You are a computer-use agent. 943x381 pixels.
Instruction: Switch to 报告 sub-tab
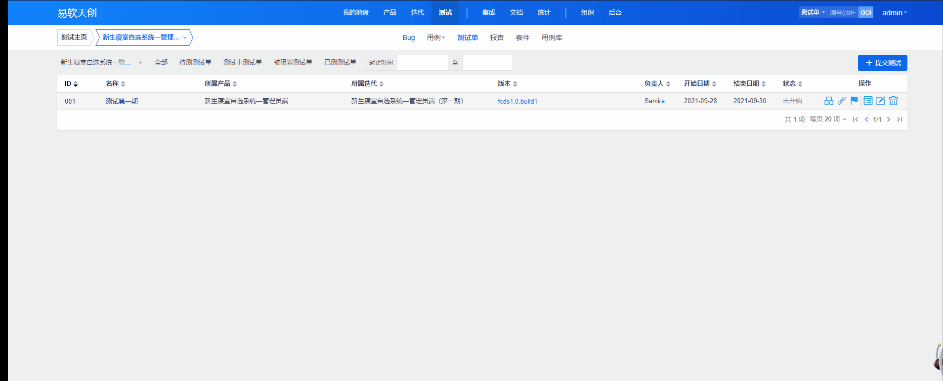click(497, 38)
